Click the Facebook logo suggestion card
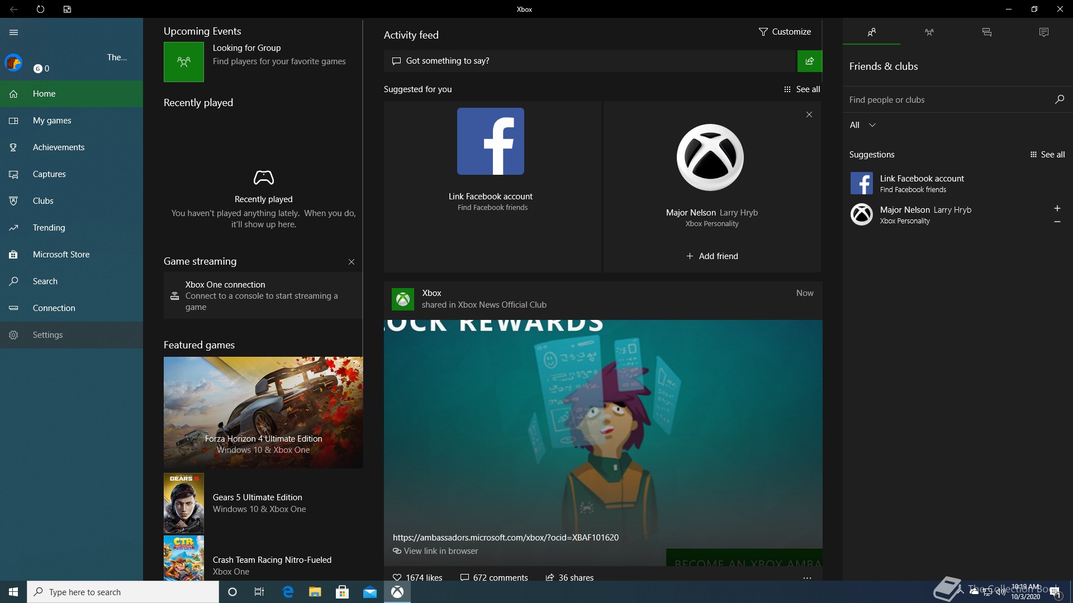Image resolution: width=1073 pixels, height=603 pixels. tap(491, 141)
